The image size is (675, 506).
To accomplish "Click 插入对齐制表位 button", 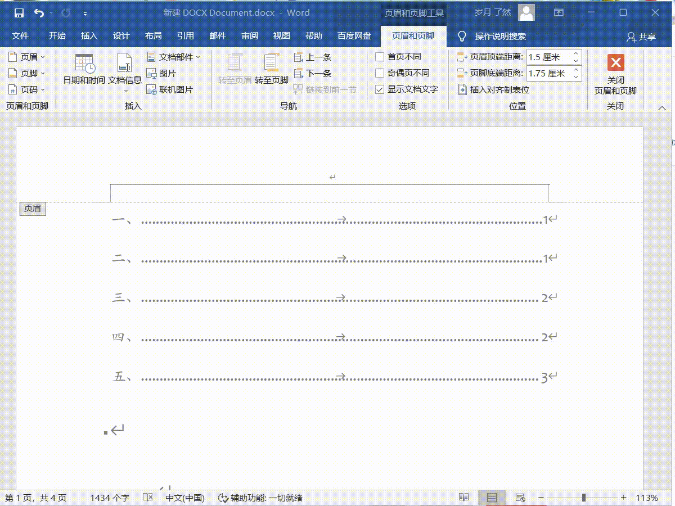I will [493, 89].
